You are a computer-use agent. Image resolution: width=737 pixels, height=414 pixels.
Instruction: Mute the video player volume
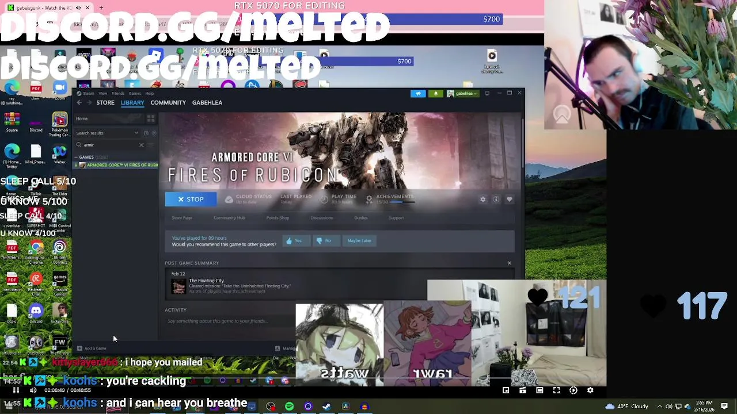tap(33, 390)
